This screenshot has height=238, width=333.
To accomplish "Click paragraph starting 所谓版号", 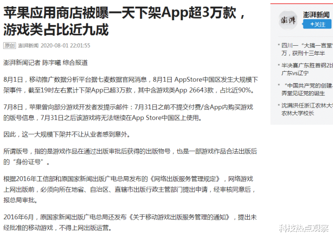I will [130, 156].
